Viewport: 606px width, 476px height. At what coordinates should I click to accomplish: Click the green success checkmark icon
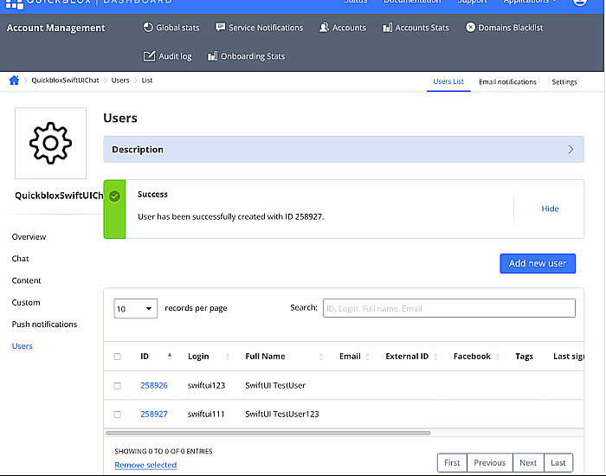114,196
